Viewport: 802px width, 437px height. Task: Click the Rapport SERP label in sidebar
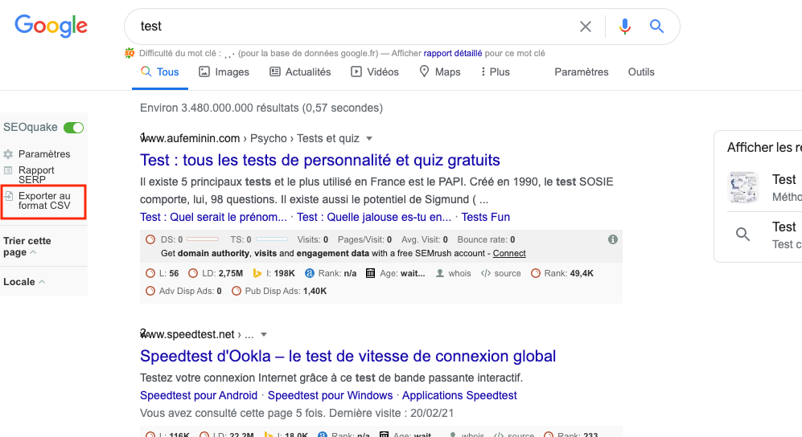[36, 174]
